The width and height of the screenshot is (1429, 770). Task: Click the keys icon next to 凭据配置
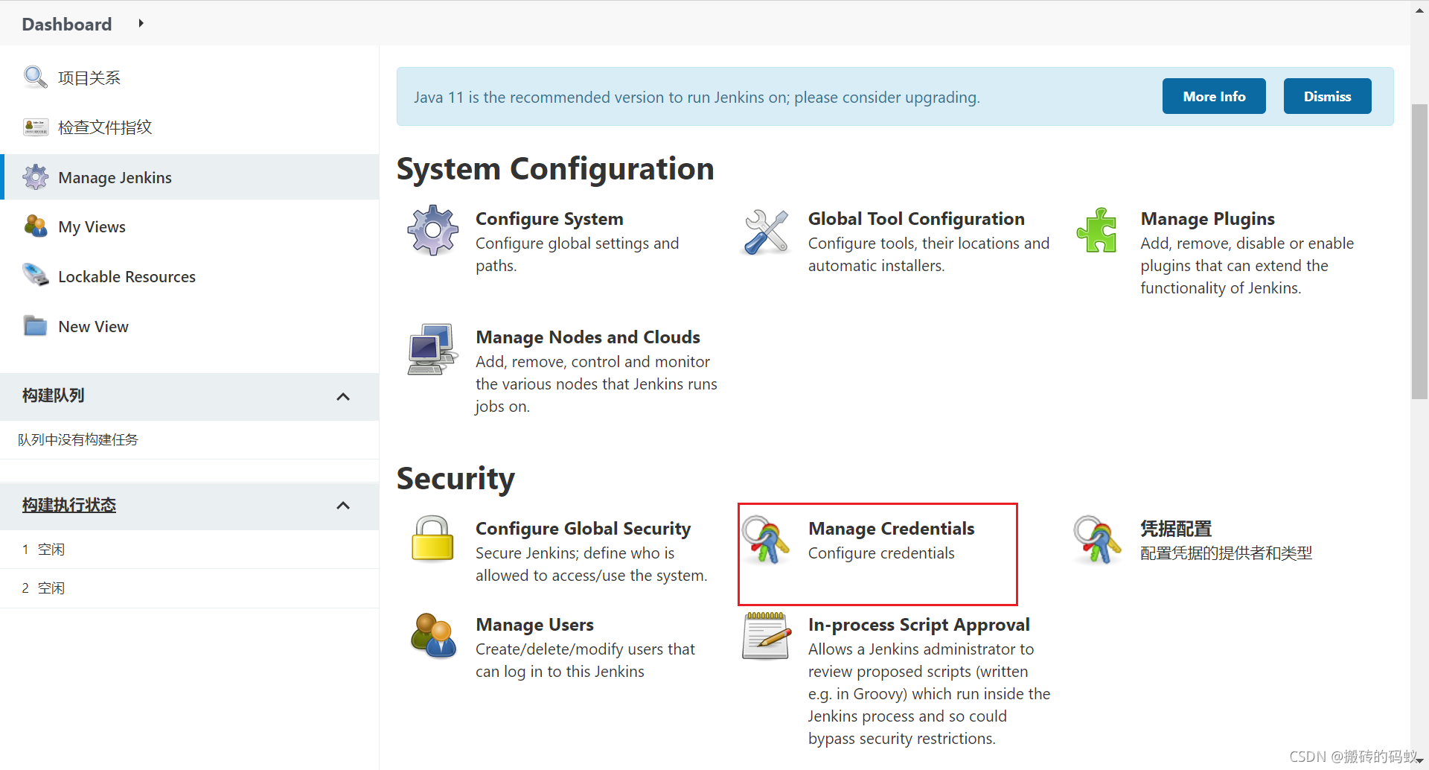[x=1097, y=540]
